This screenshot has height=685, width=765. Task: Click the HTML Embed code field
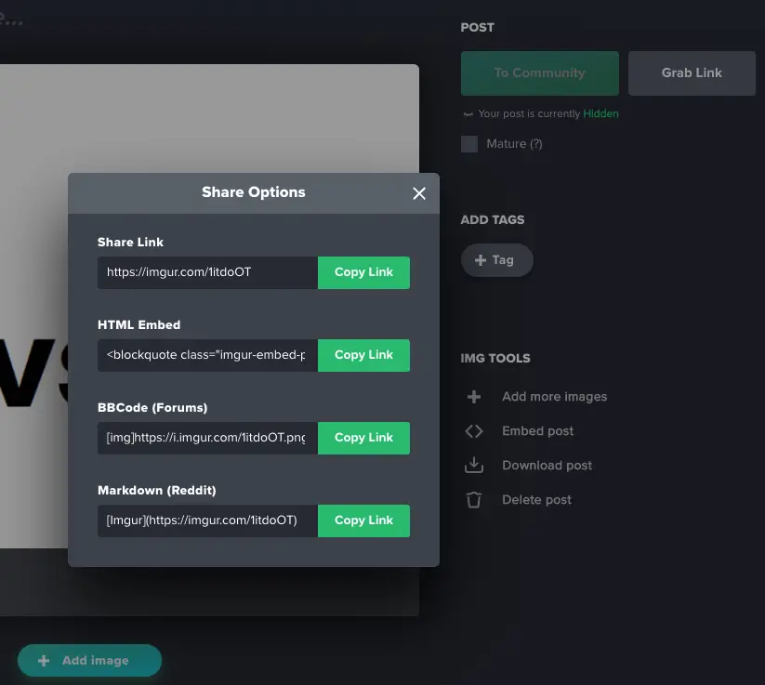[208, 355]
